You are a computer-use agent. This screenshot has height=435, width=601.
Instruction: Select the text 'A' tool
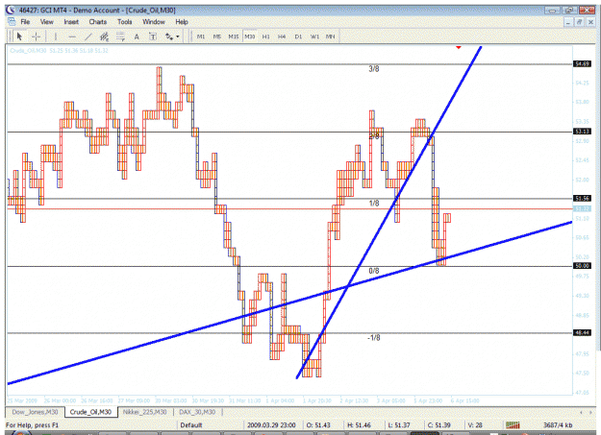tap(137, 36)
